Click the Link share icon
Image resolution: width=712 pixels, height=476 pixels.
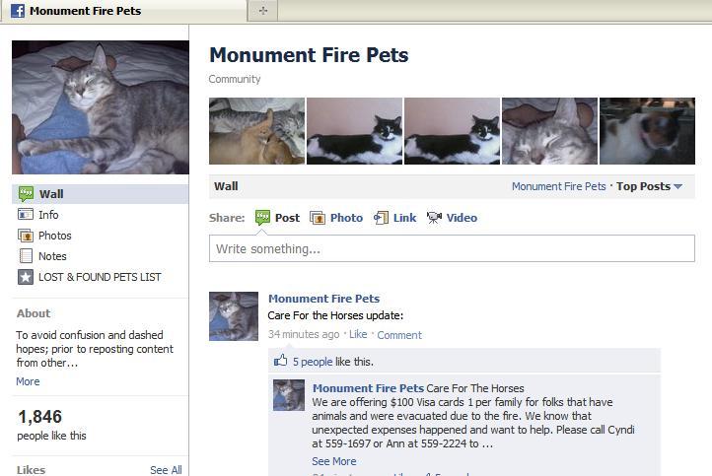pyautogui.click(x=381, y=218)
